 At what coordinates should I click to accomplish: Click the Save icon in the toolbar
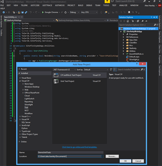[23, 12]
